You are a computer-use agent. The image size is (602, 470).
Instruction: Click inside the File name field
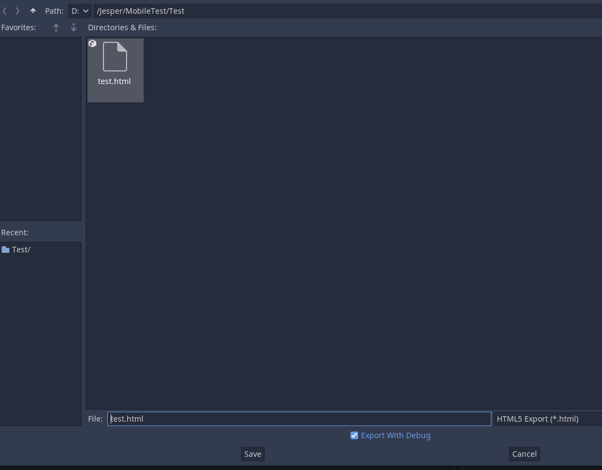[299, 418]
